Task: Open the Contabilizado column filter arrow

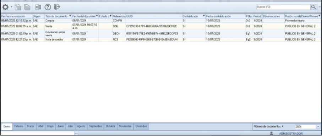Action: (x=204, y=16)
